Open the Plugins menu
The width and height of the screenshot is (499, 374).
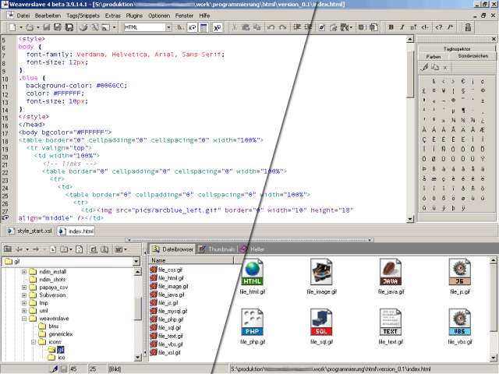click(134, 16)
